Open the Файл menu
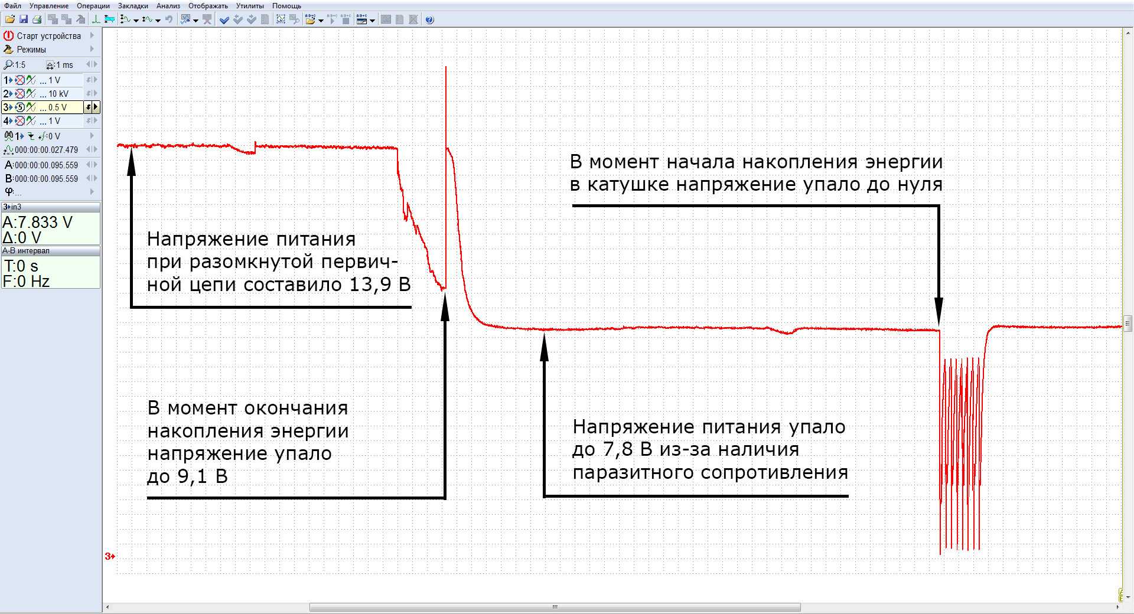1134x614 pixels. [12, 5]
